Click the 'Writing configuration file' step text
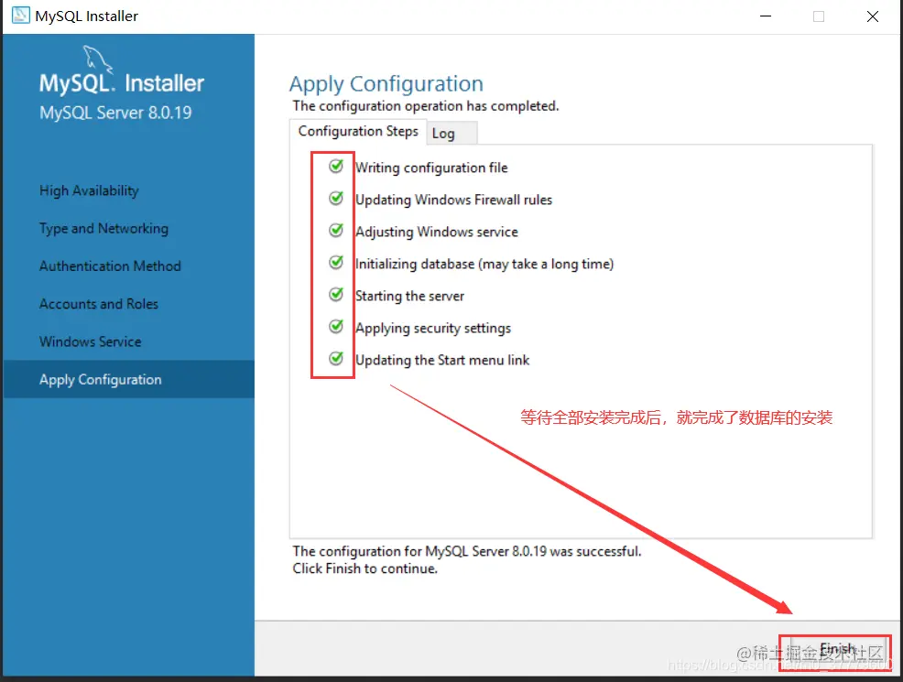The image size is (903, 682). click(x=431, y=168)
